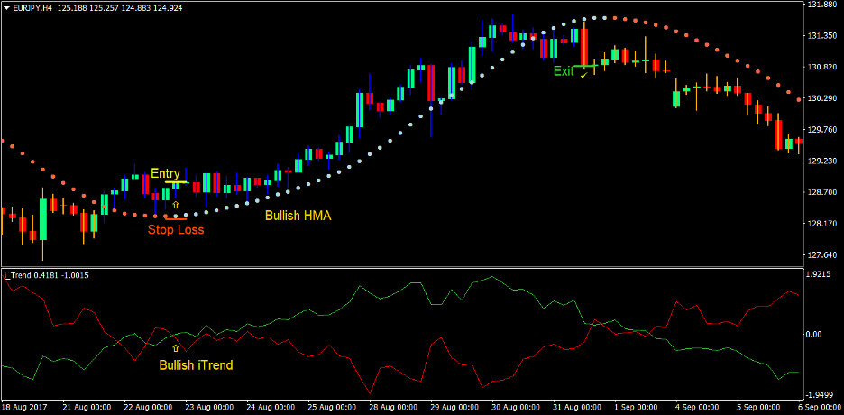
Task: Select the Bullish HMA annotation text
Action: pyautogui.click(x=298, y=217)
